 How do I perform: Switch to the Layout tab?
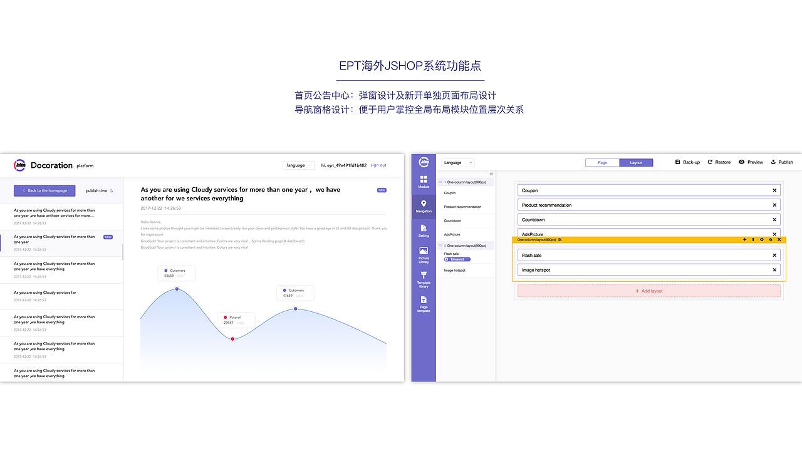(x=636, y=162)
